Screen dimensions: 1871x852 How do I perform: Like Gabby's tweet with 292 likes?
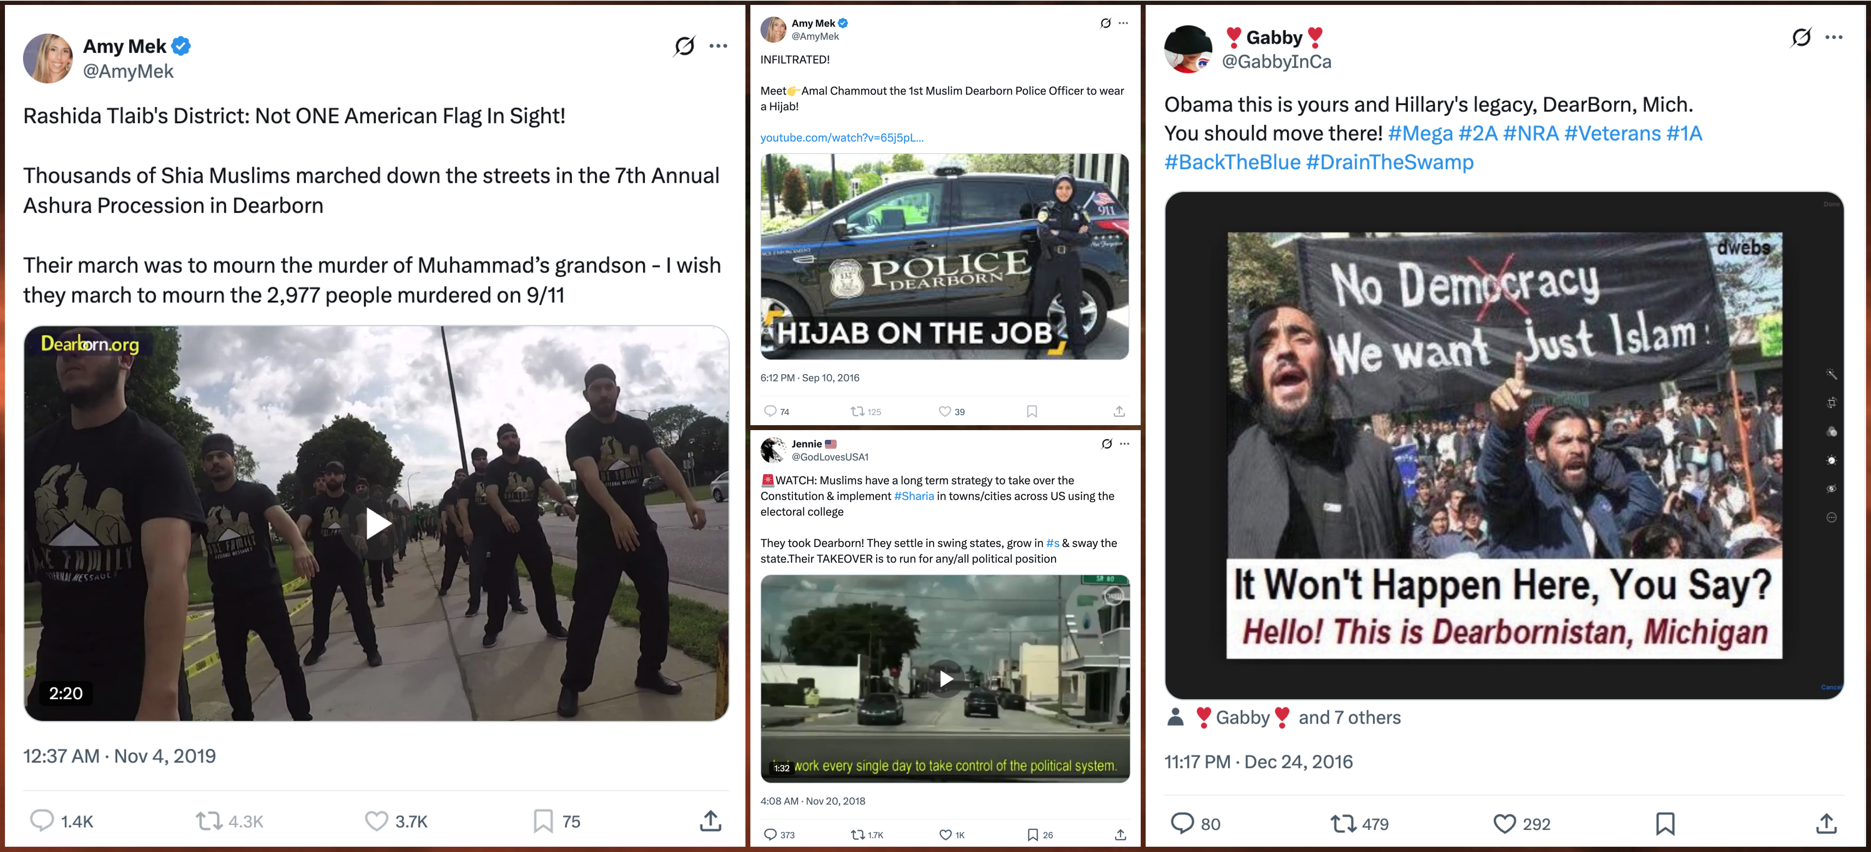(x=1504, y=824)
